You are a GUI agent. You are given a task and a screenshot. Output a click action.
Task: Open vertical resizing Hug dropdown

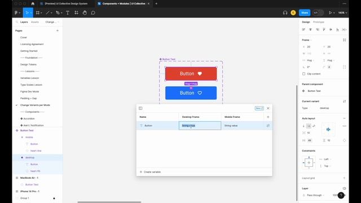click(x=329, y=60)
